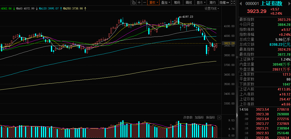Click the 最低指数 value 3872.78

pyautogui.click(x=284, y=54)
